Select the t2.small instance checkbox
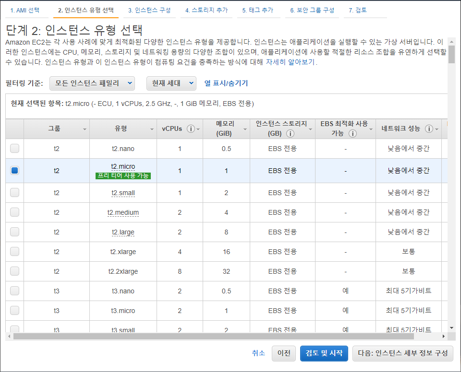 tap(15, 192)
